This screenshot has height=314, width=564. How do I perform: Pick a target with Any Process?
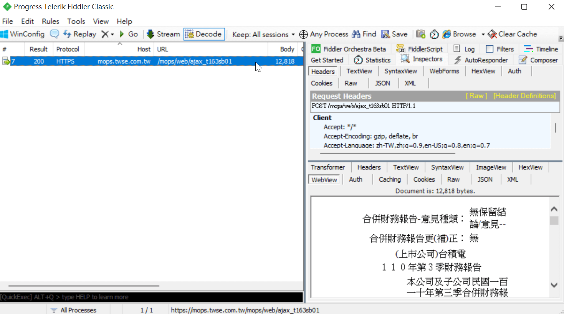click(324, 34)
